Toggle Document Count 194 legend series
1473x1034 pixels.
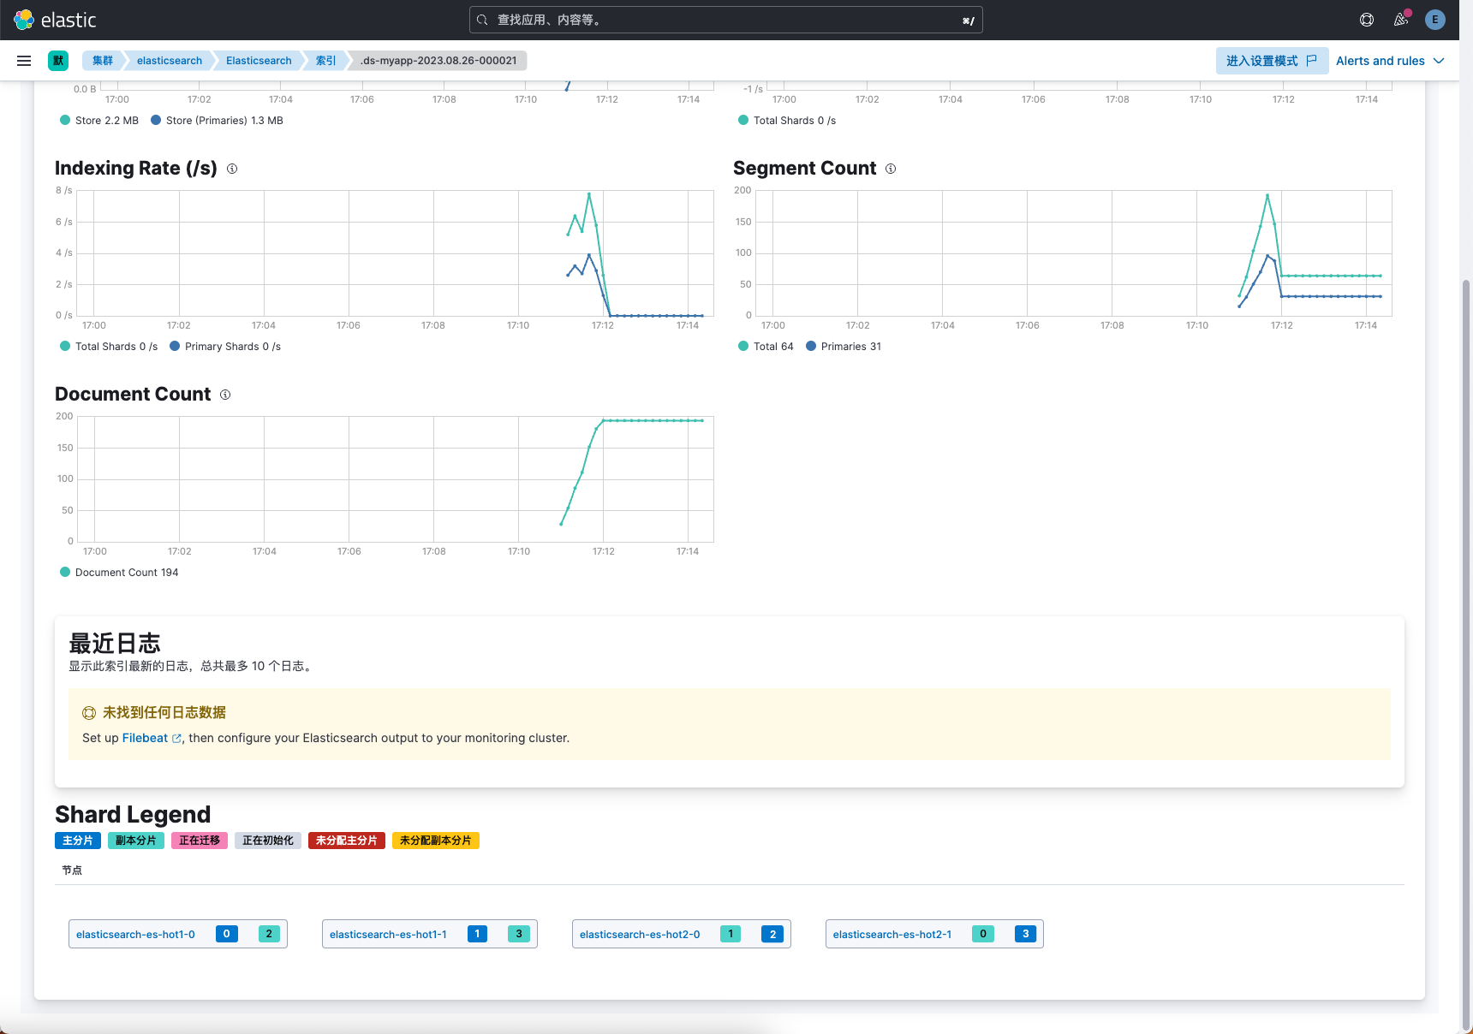tap(119, 573)
